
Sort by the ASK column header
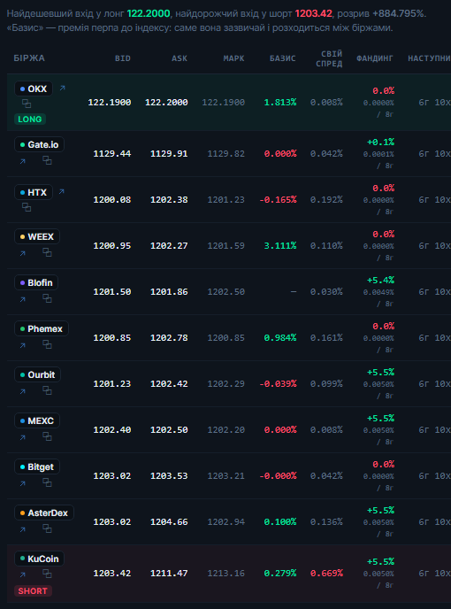point(180,58)
